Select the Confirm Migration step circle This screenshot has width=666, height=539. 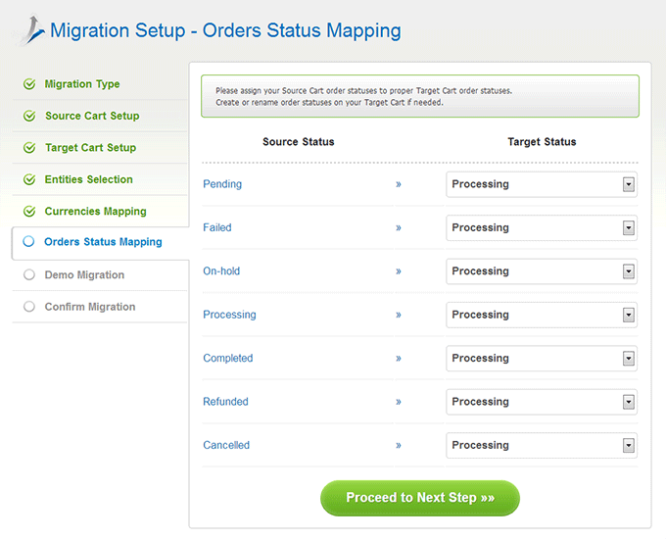29,307
